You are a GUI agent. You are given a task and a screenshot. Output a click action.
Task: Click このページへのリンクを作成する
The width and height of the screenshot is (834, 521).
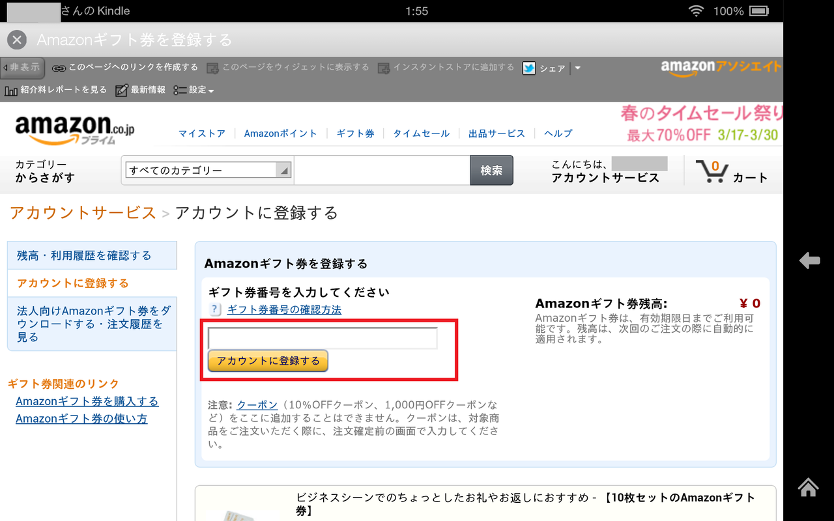(x=133, y=67)
